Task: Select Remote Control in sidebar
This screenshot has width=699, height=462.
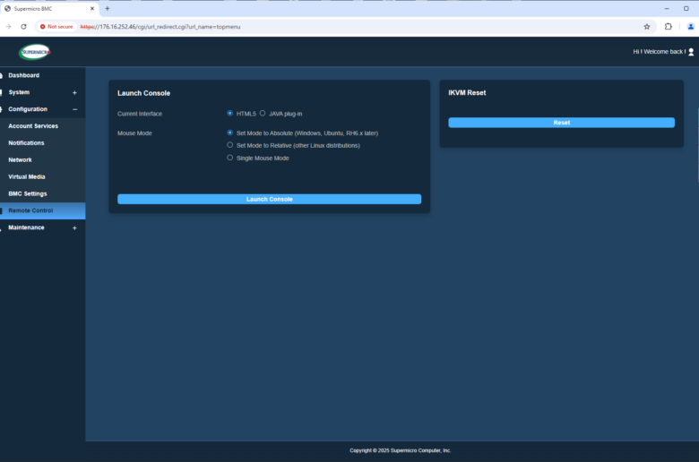Action: 42,210
